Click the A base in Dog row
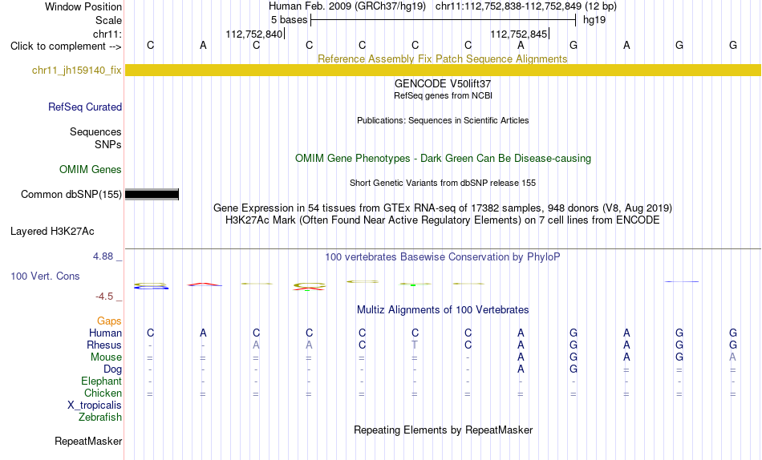The width and height of the screenshot is (762, 460). tap(521, 369)
